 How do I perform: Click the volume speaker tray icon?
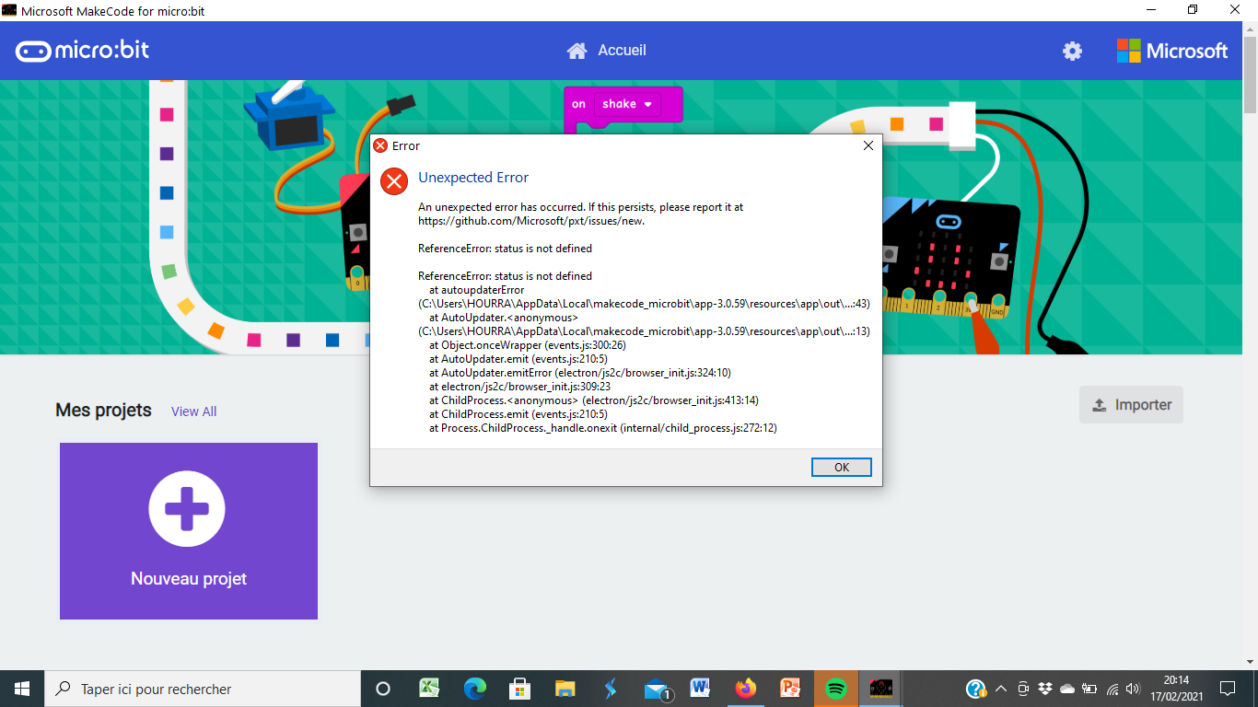[1133, 689]
